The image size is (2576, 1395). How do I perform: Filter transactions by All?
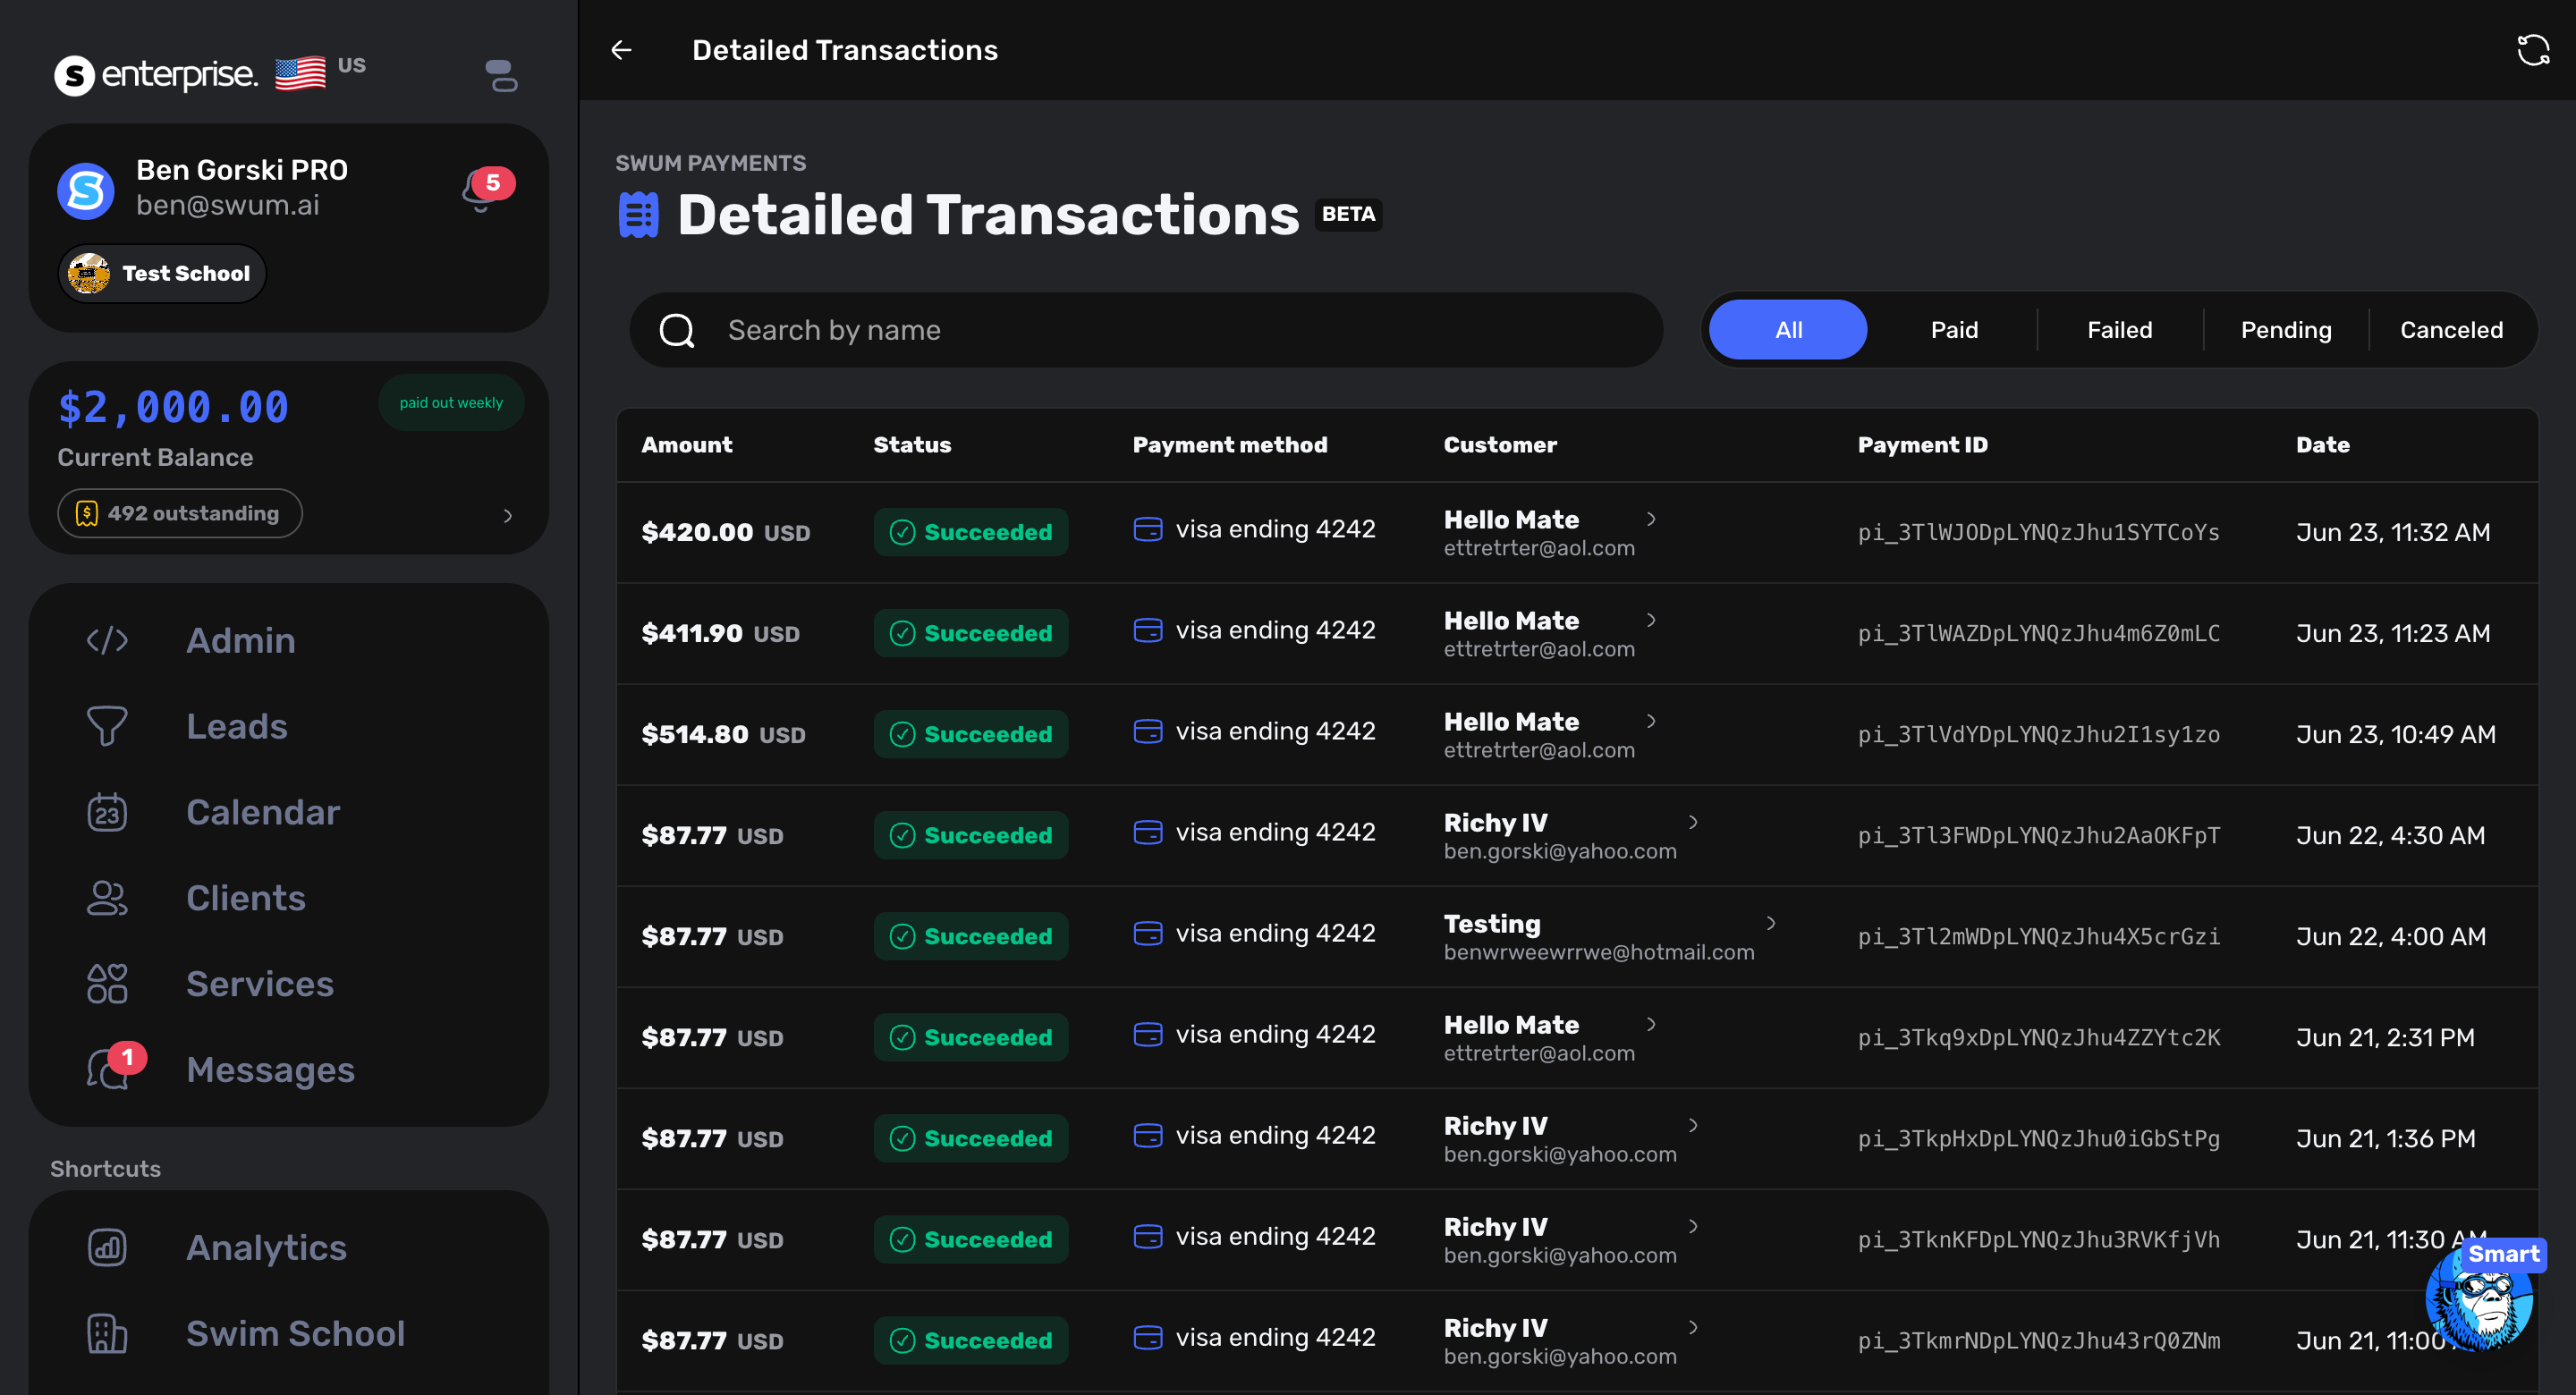(1787, 330)
